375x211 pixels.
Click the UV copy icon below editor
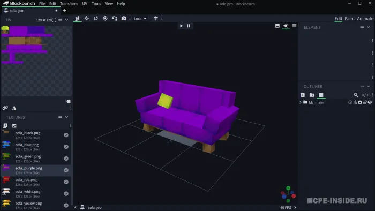coord(68,101)
